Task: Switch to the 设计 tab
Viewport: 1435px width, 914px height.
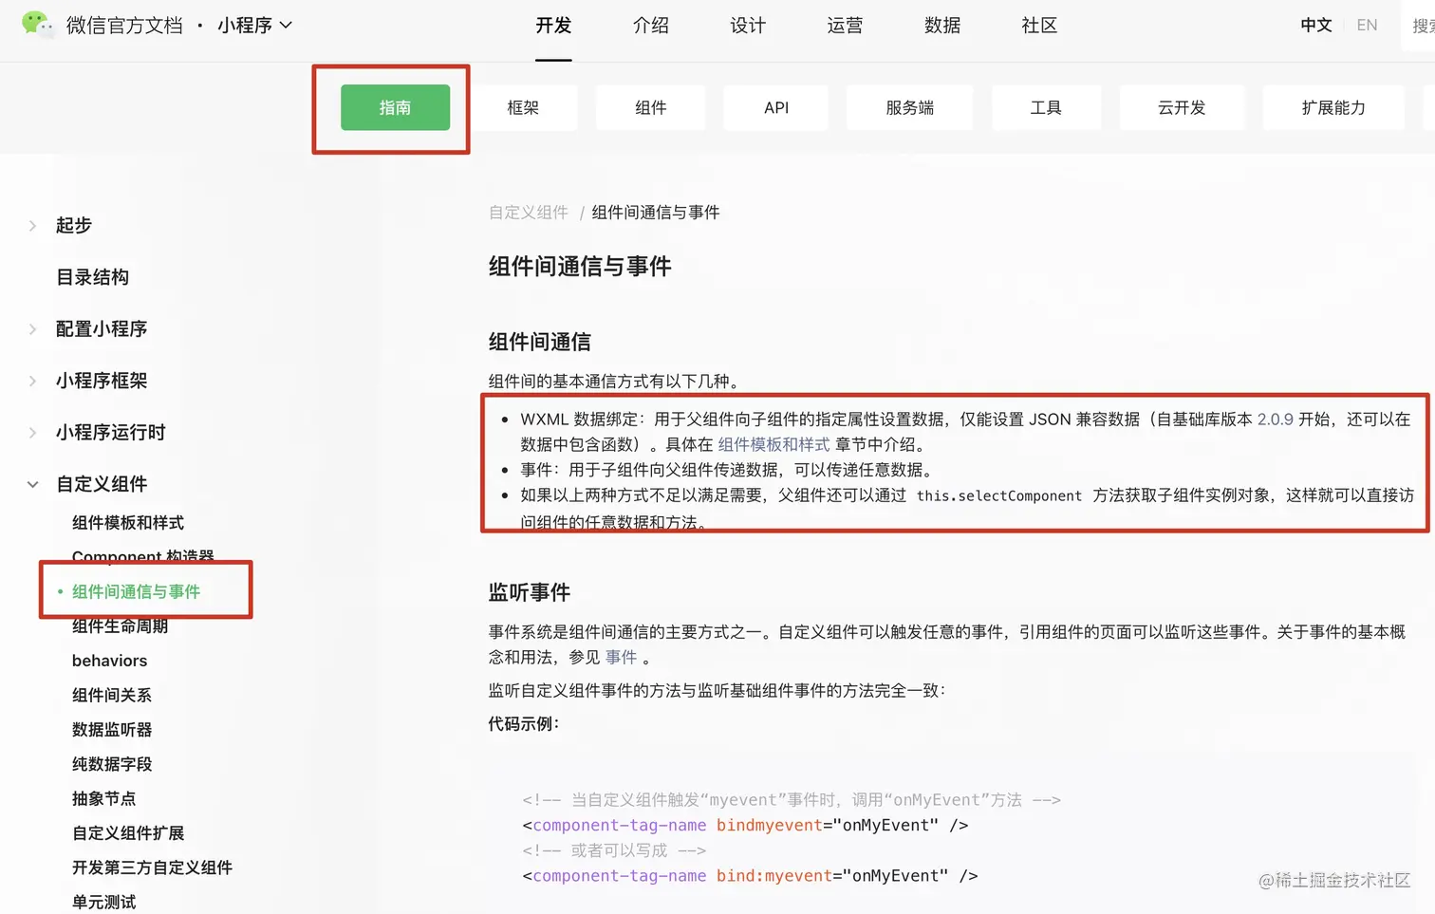Action: tap(748, 27)
